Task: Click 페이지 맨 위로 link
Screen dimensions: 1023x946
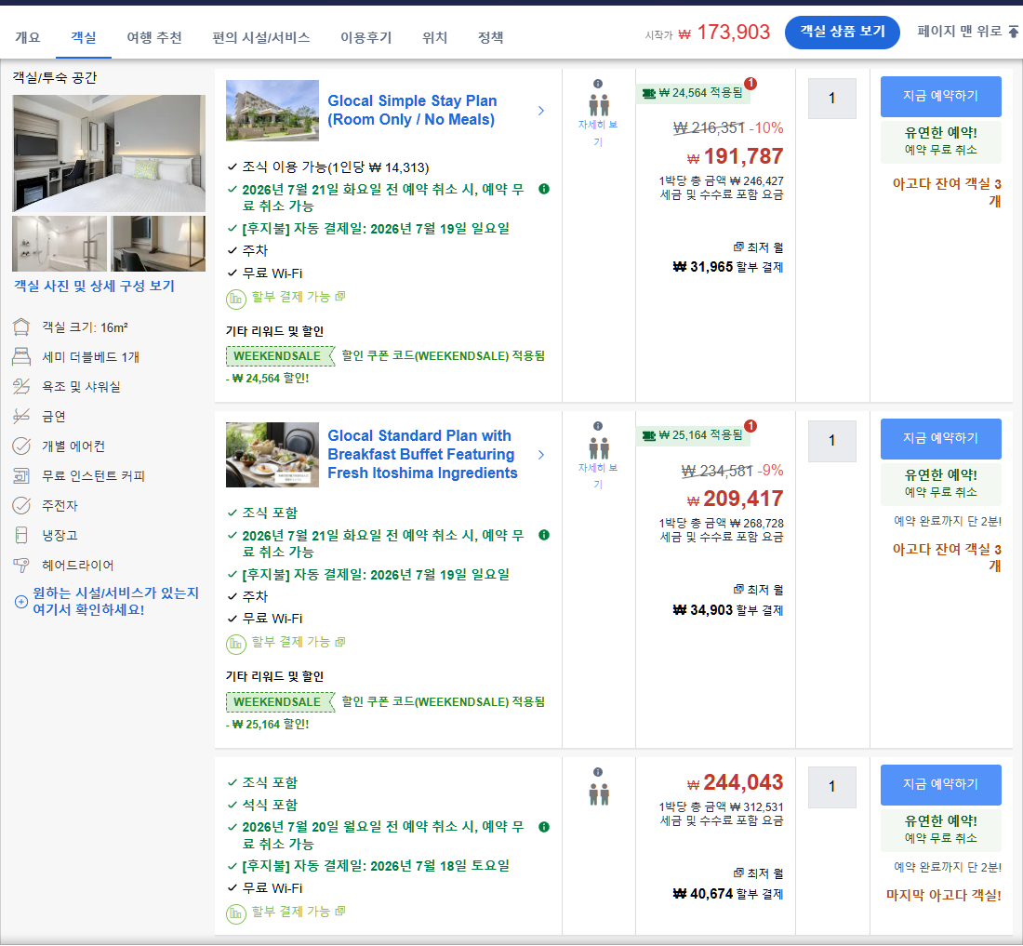Action: click(x=959, y=32)
